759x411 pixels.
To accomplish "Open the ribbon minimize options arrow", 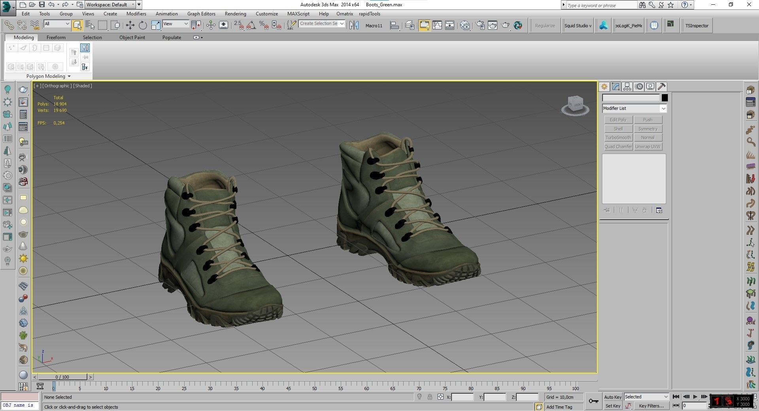I will pyautogui.click(x=202, y=38).
